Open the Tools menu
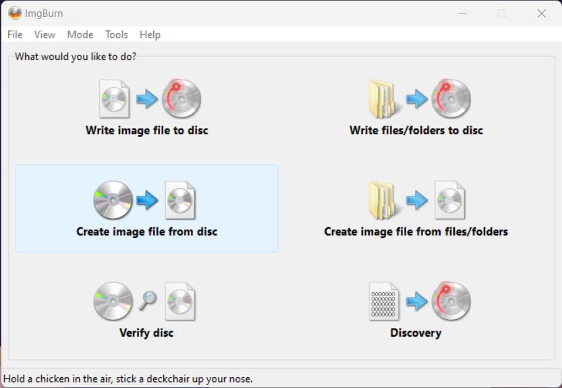Image resolution: width=562 pixels, height=388 pixels. click(x=116, y=34)
